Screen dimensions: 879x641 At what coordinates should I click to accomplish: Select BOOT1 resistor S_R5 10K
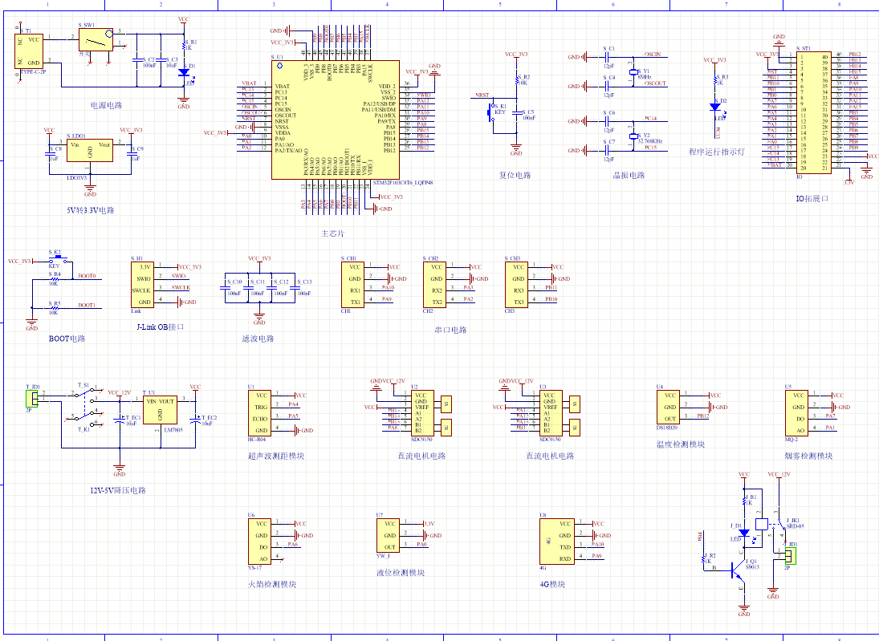click(x=55, y=307)
